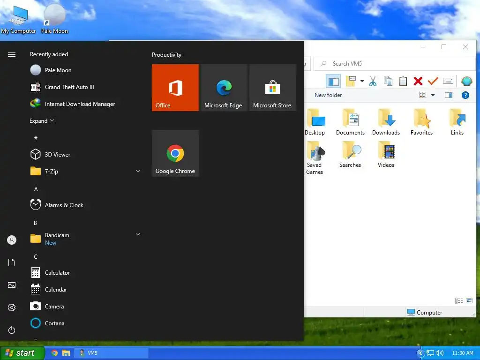Viewport: 480px width, 360px height.
Task: Expand the 7-Zip folder
Action: 138,171
